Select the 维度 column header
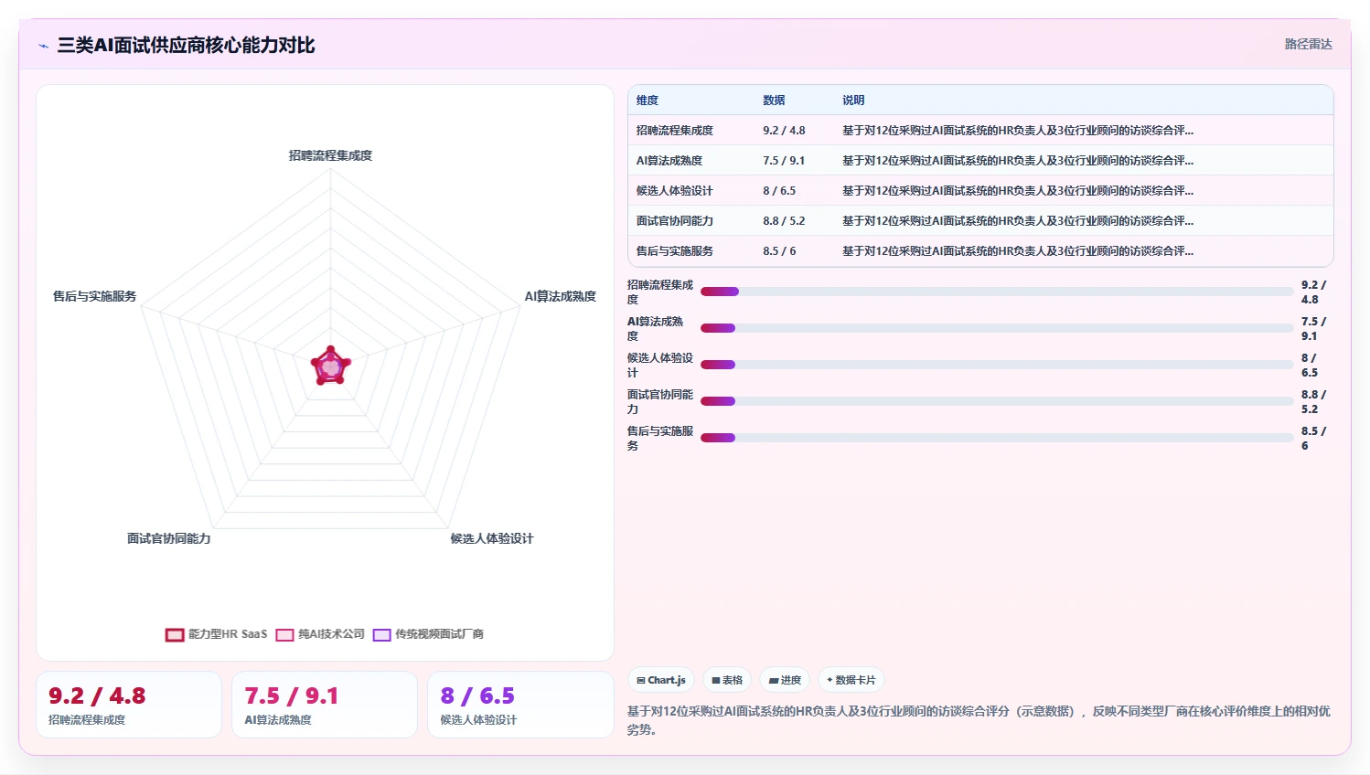This screenshot has width=1370, height=775. click(648, 101)
